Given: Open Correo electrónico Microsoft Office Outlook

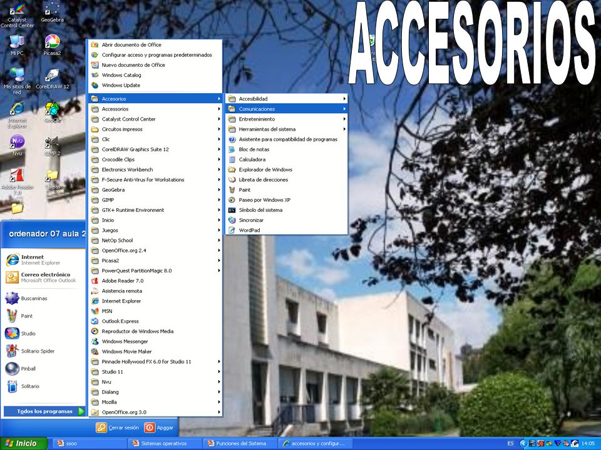Looking at the screenshot, I should coord(43,277).
